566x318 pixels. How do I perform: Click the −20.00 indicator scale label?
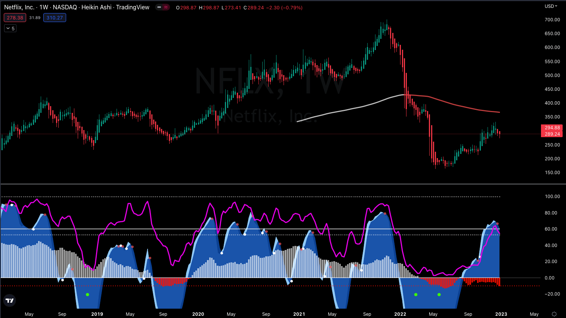[x=552, y=294]
